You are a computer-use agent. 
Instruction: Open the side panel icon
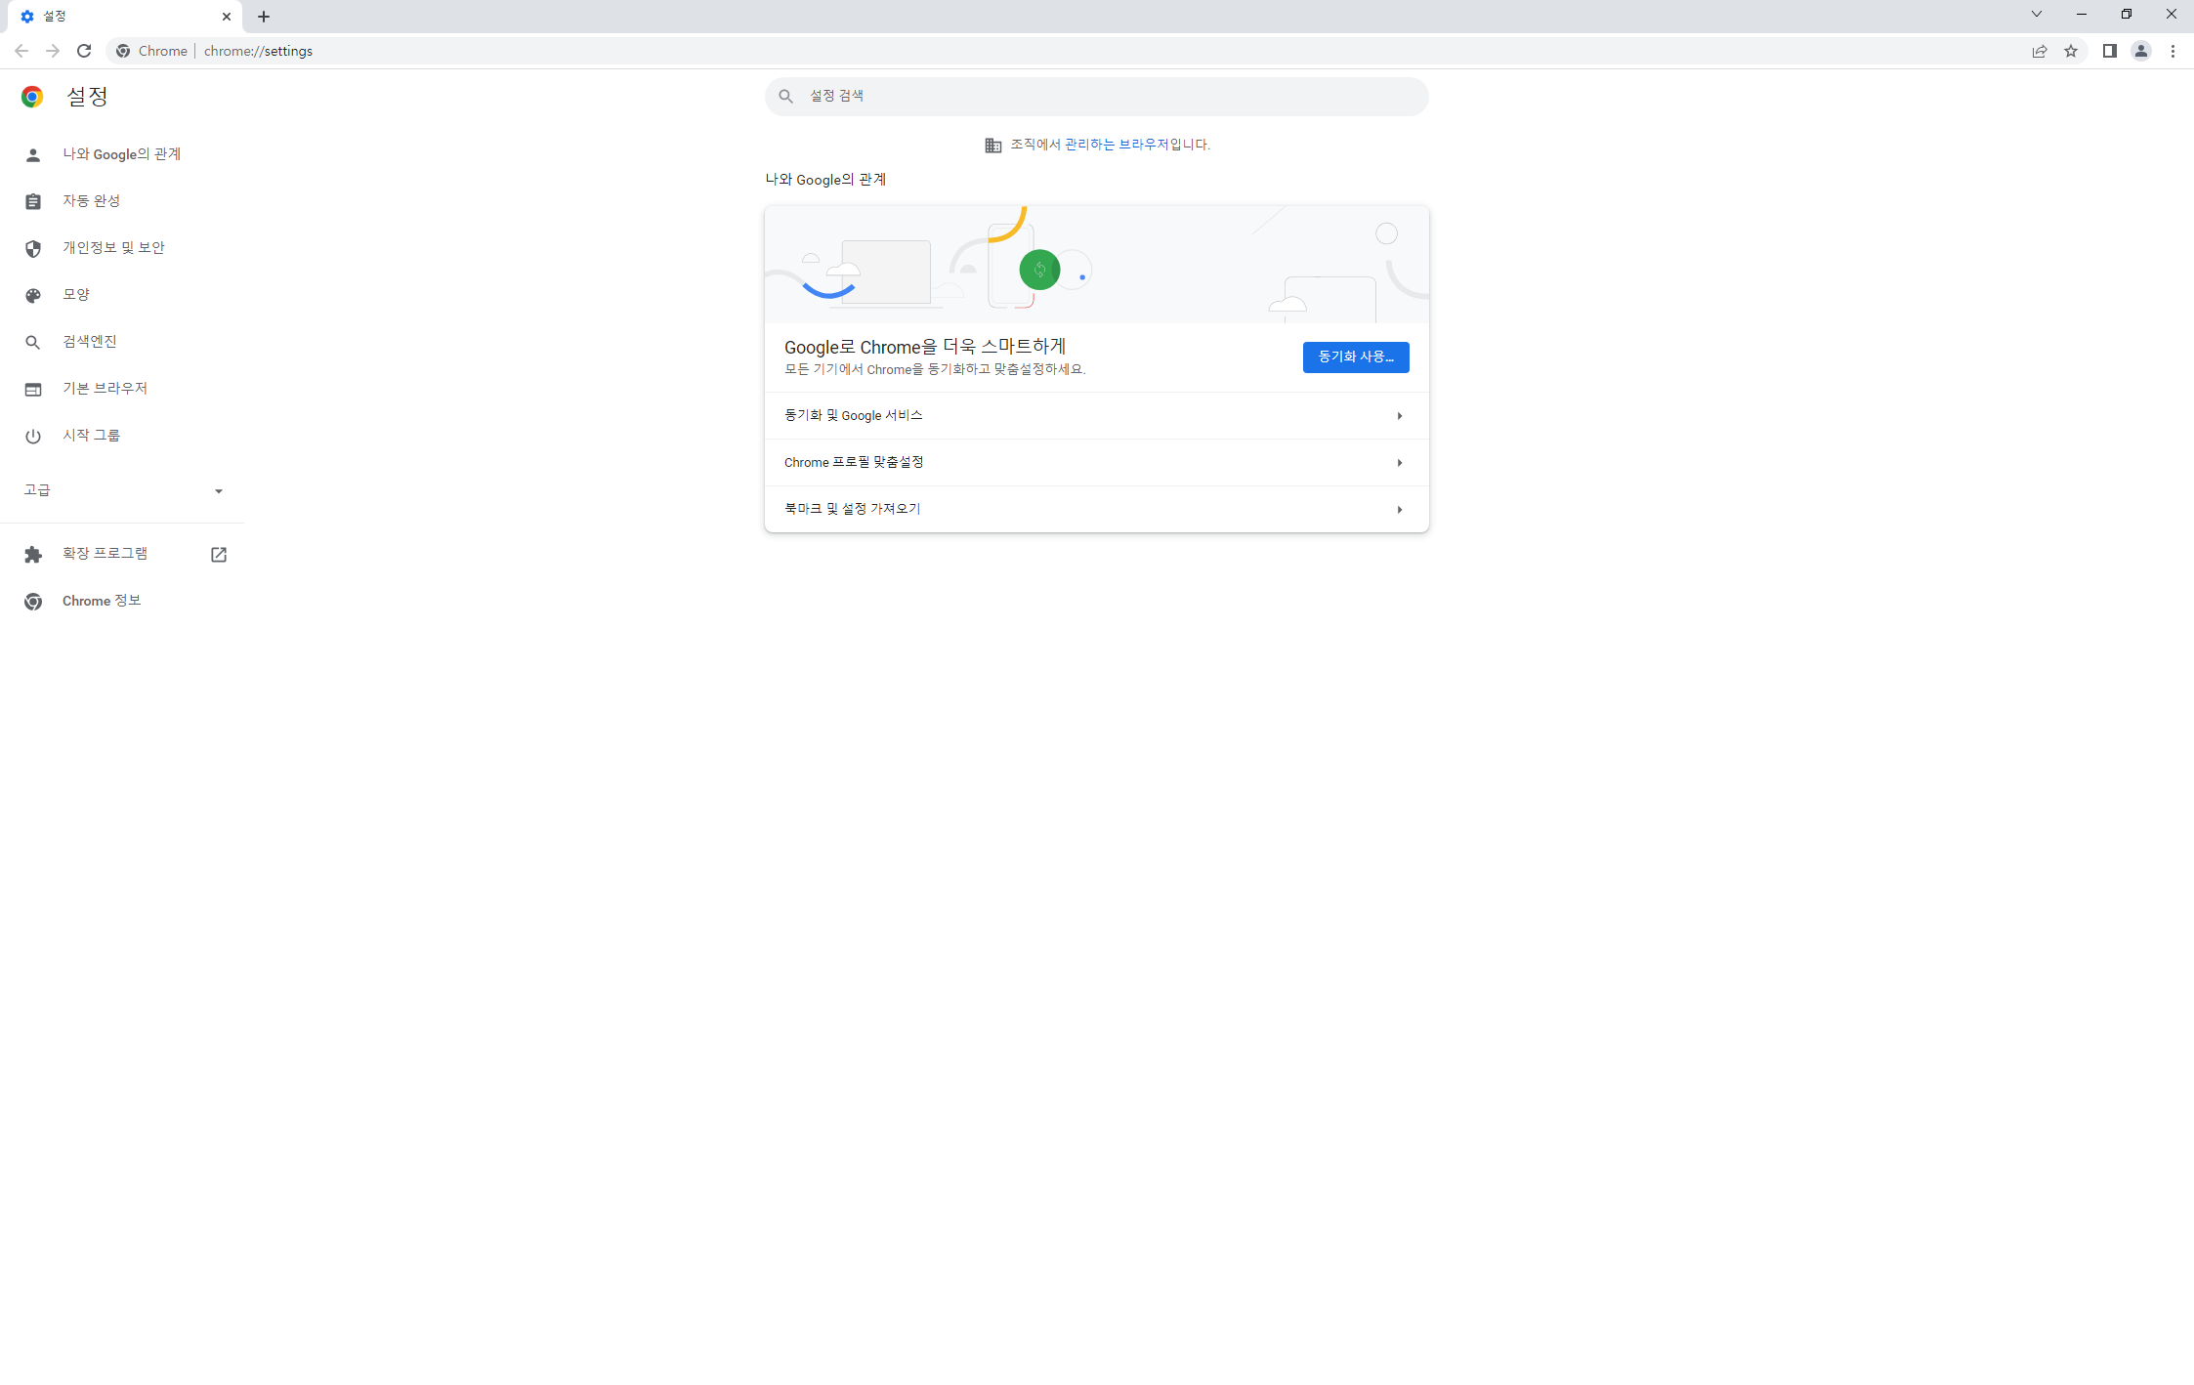[x=2109, y=51]
